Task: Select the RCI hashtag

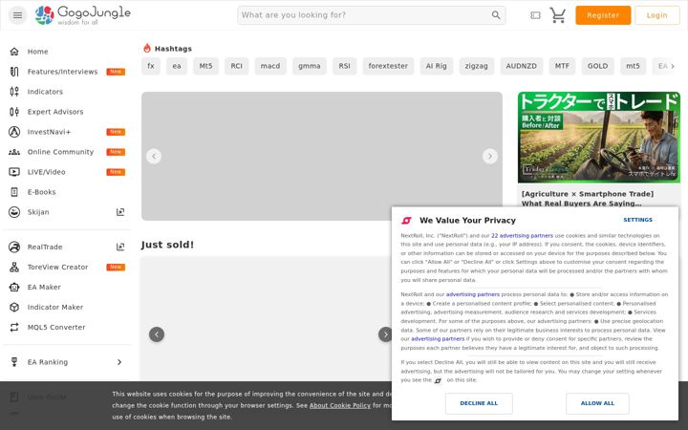Action: [237, 66]
